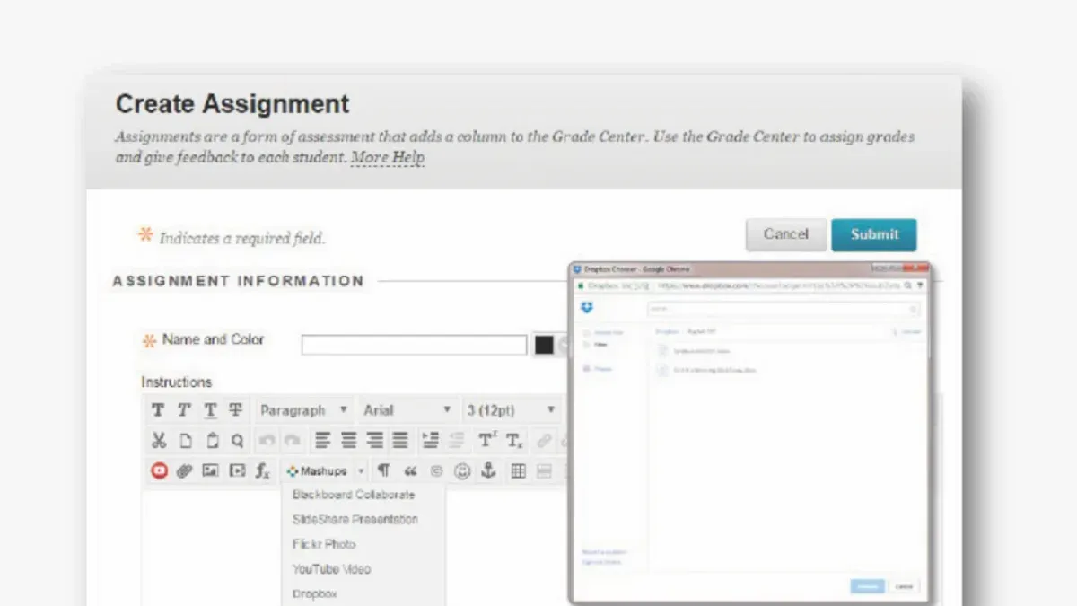
Task: Justify text fully
Action: coord(399,441)
